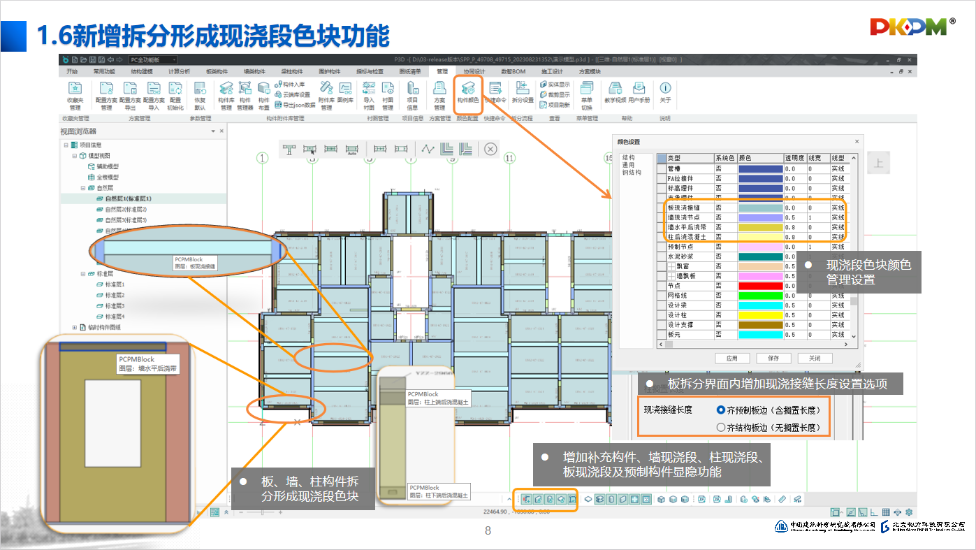Viewport: 976px width, 550px height.
Task: Select 自然层1(标准层1) in the view tree
Action: (126, 198)
